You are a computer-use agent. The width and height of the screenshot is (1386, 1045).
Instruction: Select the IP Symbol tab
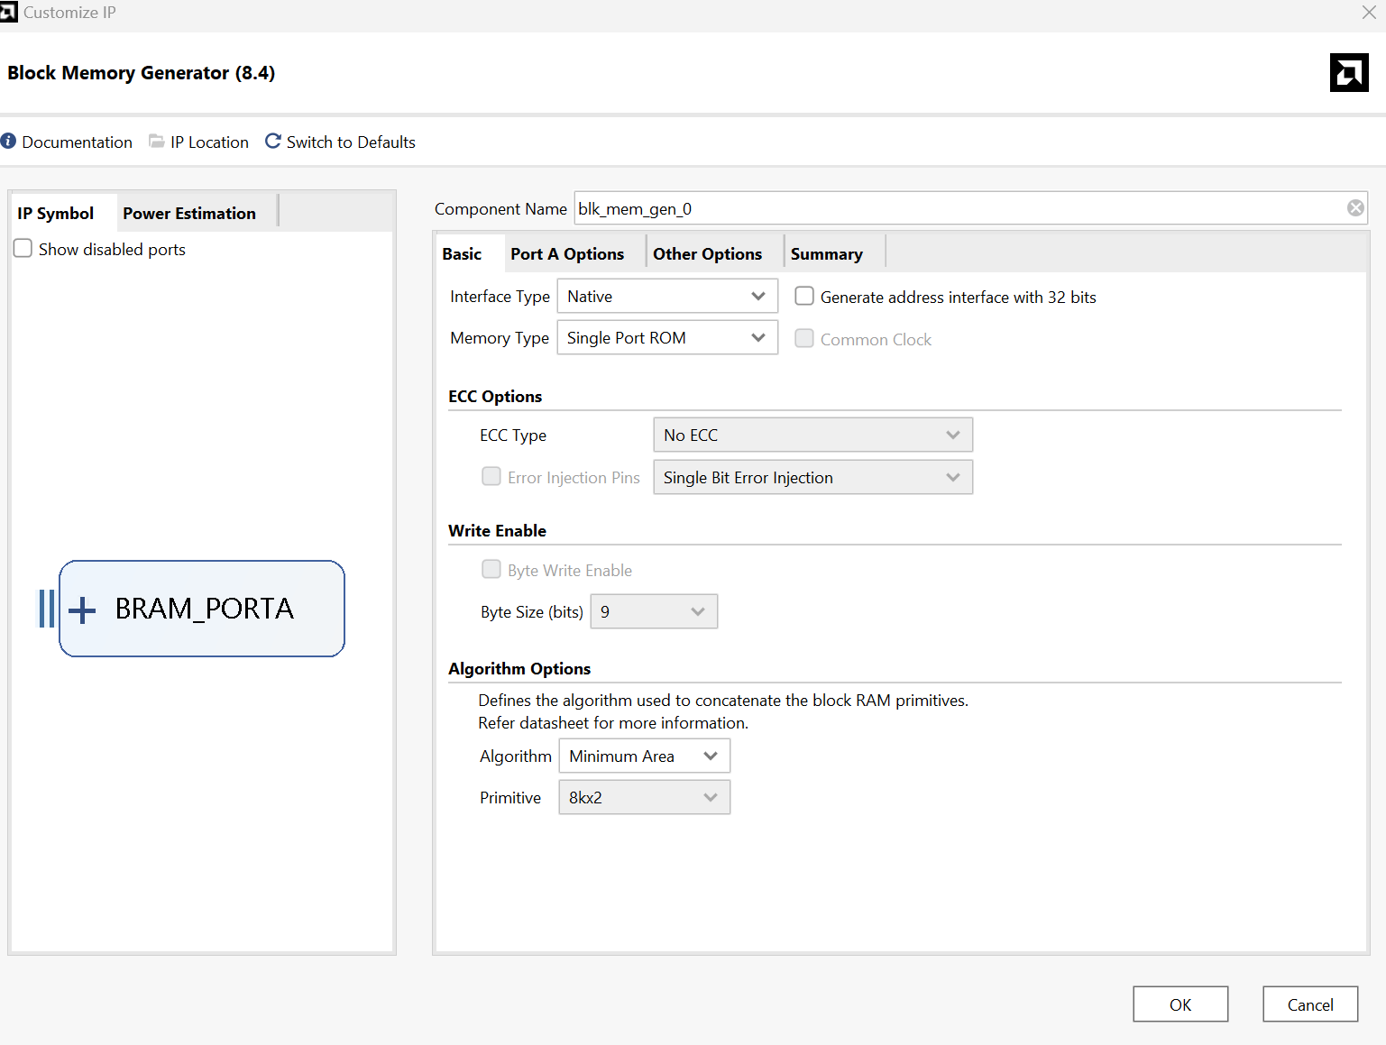pyautogui.click(x=56, y=213)
